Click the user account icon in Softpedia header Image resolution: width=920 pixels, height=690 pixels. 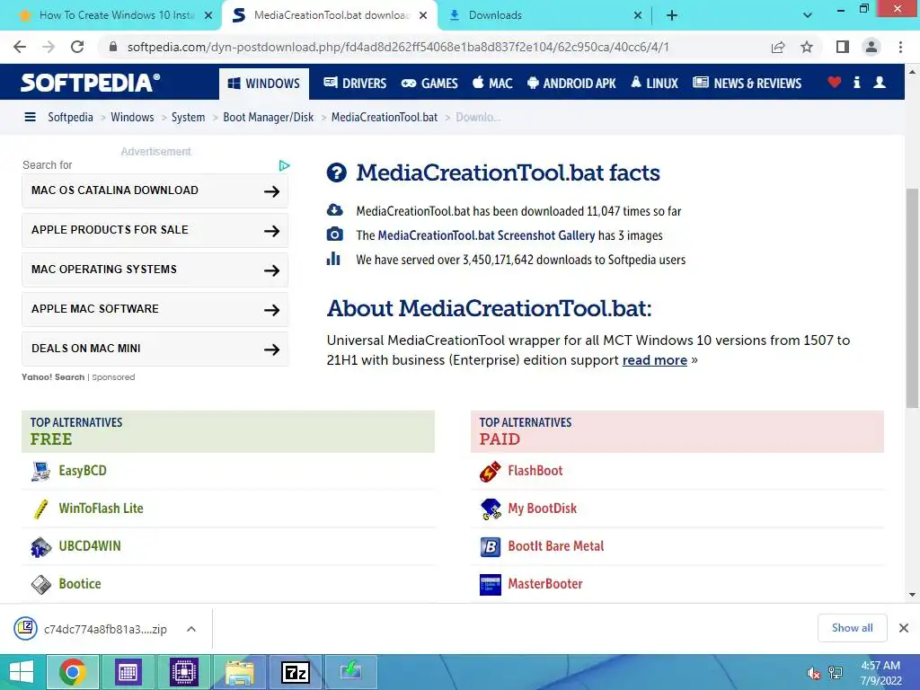tap(880, 83)
